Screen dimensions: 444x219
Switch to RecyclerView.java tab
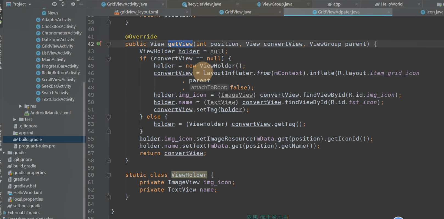click(204, 4)
